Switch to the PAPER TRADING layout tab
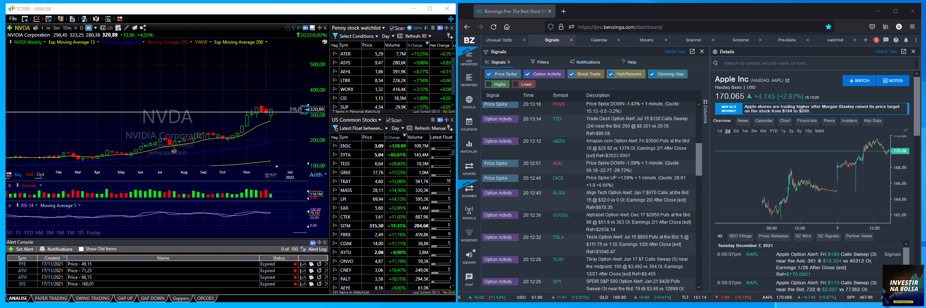Image resolution: width=926 pixels, height=308 pixels. click(51, 298)
